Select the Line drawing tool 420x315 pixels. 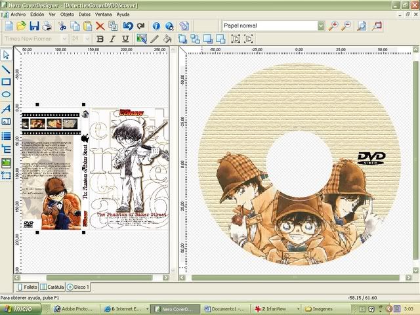coord(7,68)
